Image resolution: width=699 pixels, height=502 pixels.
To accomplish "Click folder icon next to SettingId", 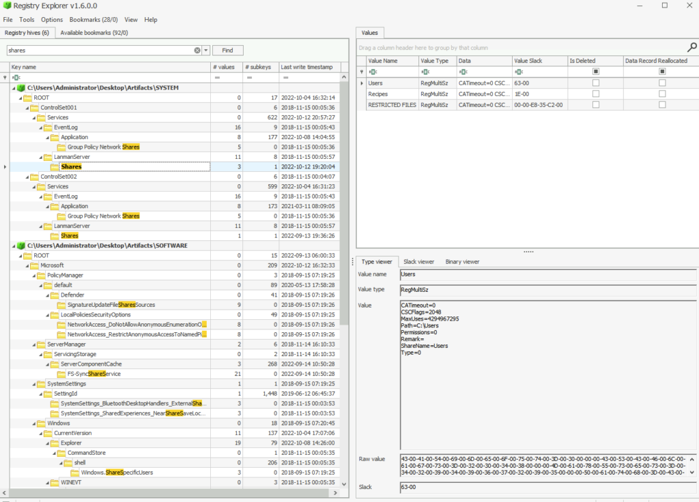I will pyautogui.click(x=48, y=394).
